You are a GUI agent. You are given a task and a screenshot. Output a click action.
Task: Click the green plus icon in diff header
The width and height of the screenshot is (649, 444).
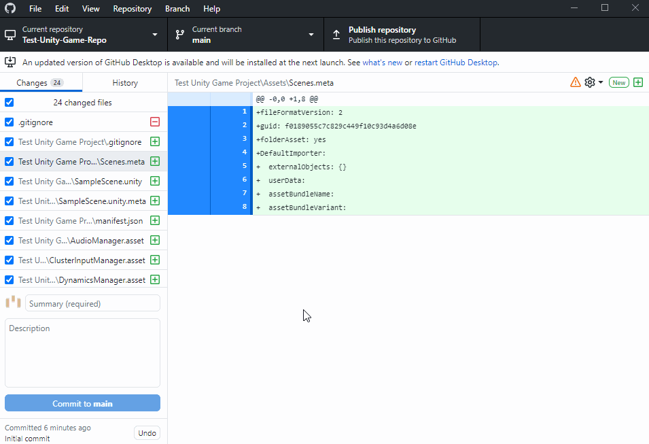click(x=637, y=82)
